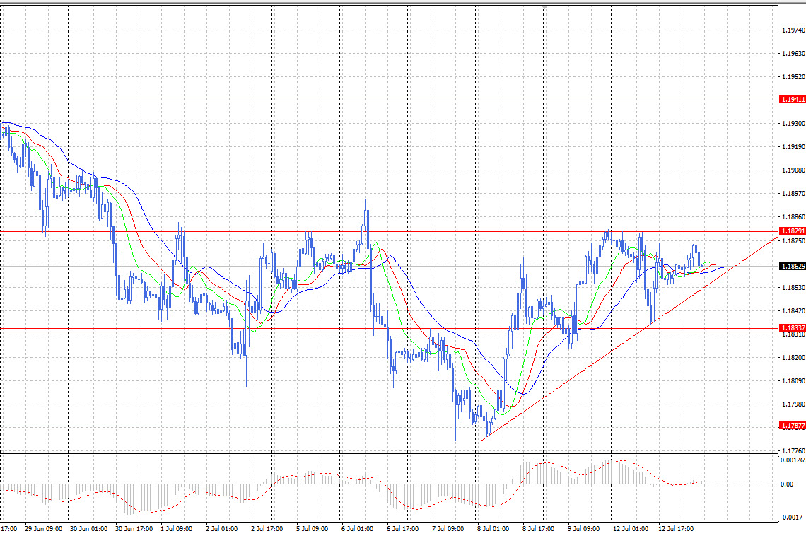This screenshot has width=806, height=536.
Task: Click price scale value 1.19080
Action: [793, 170]
